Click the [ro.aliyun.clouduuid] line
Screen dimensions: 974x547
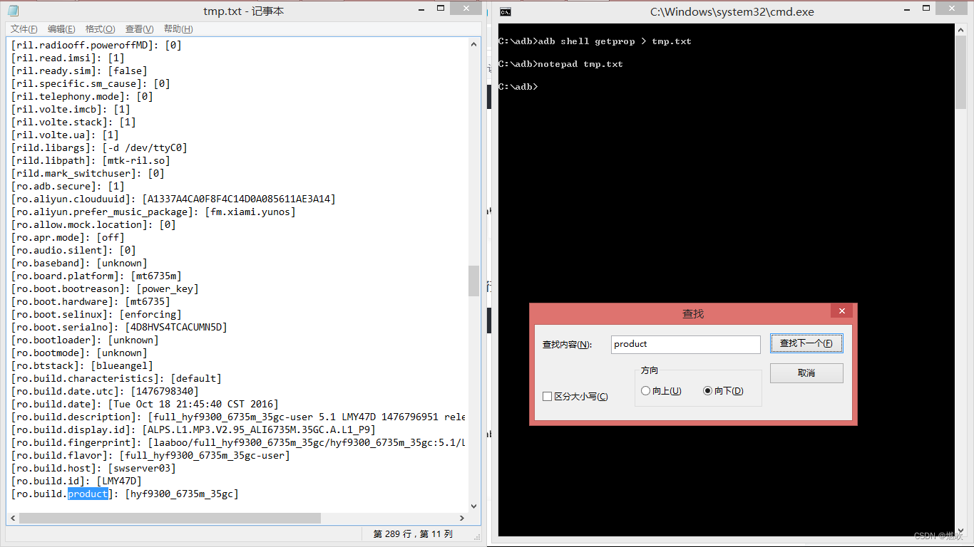(173, 199)
